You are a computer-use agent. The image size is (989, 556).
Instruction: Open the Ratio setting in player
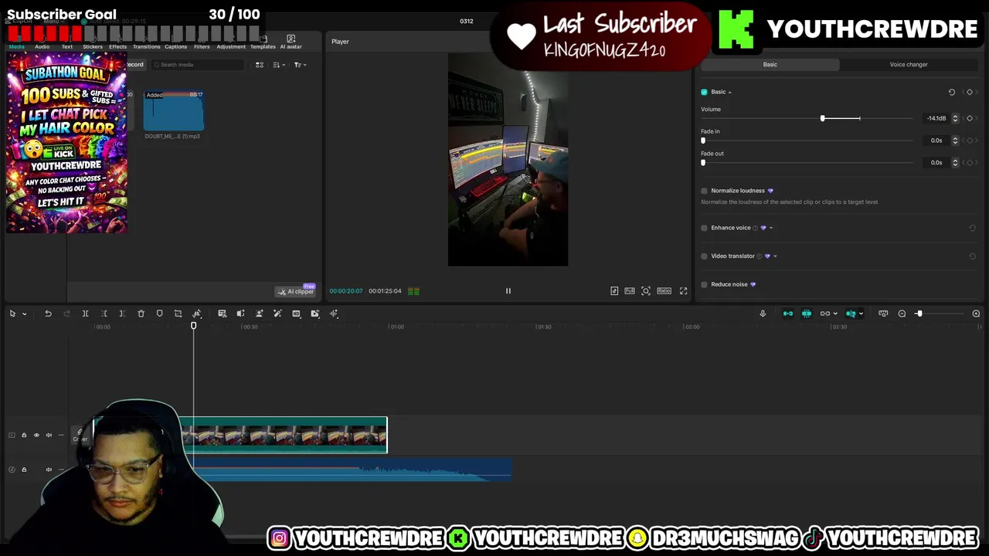click(664, 291)
